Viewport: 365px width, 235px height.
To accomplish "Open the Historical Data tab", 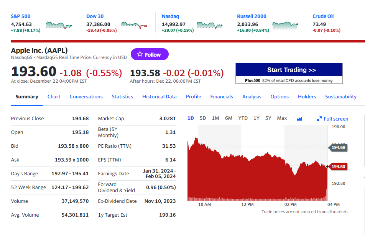I will coord(159,97).
